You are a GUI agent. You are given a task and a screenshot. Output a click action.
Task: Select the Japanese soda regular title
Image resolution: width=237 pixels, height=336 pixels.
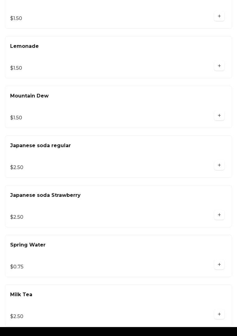40,146
